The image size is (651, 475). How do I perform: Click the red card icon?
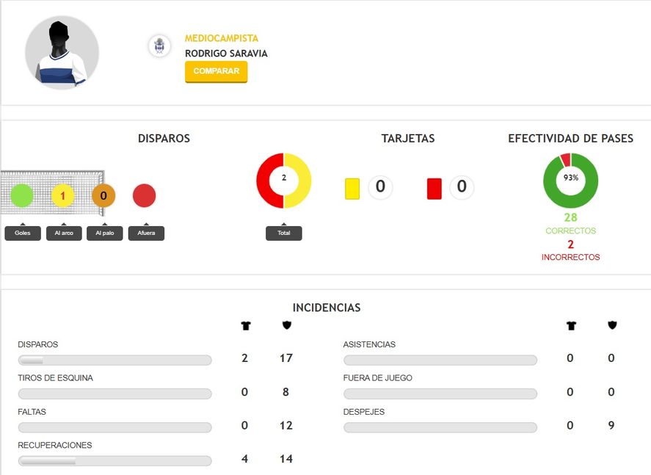(x=434, y=189)
